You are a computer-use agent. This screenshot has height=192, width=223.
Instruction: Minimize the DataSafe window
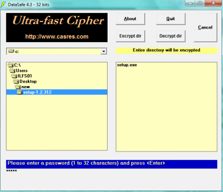click(190, 3)
